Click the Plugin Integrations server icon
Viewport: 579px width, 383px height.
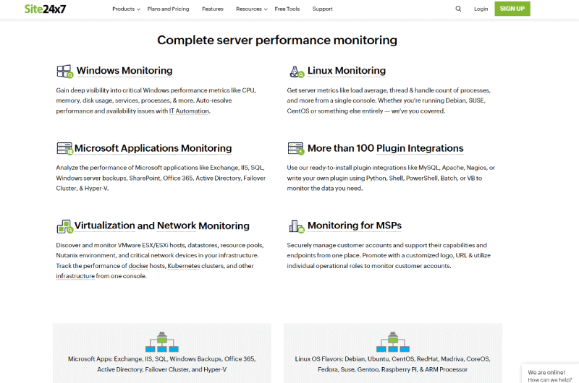tap(296, 149)
